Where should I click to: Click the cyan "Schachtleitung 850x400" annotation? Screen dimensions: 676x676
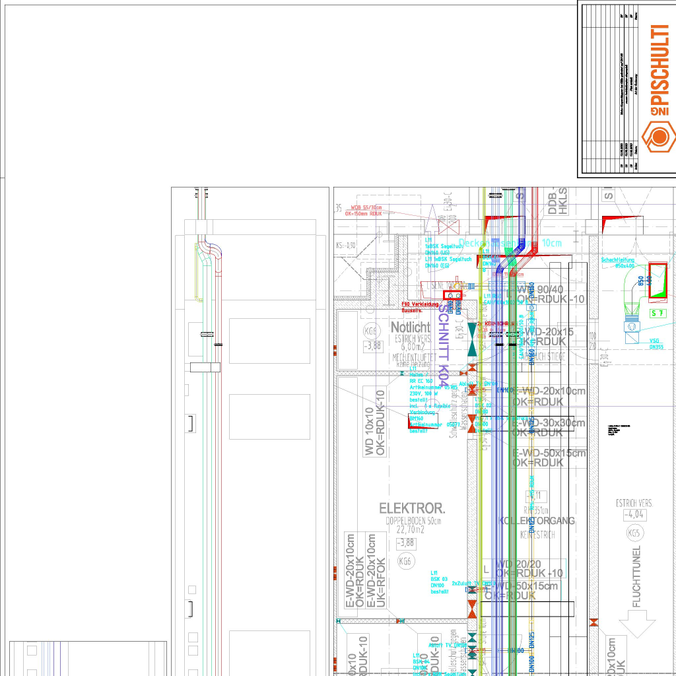coord(618,263)
